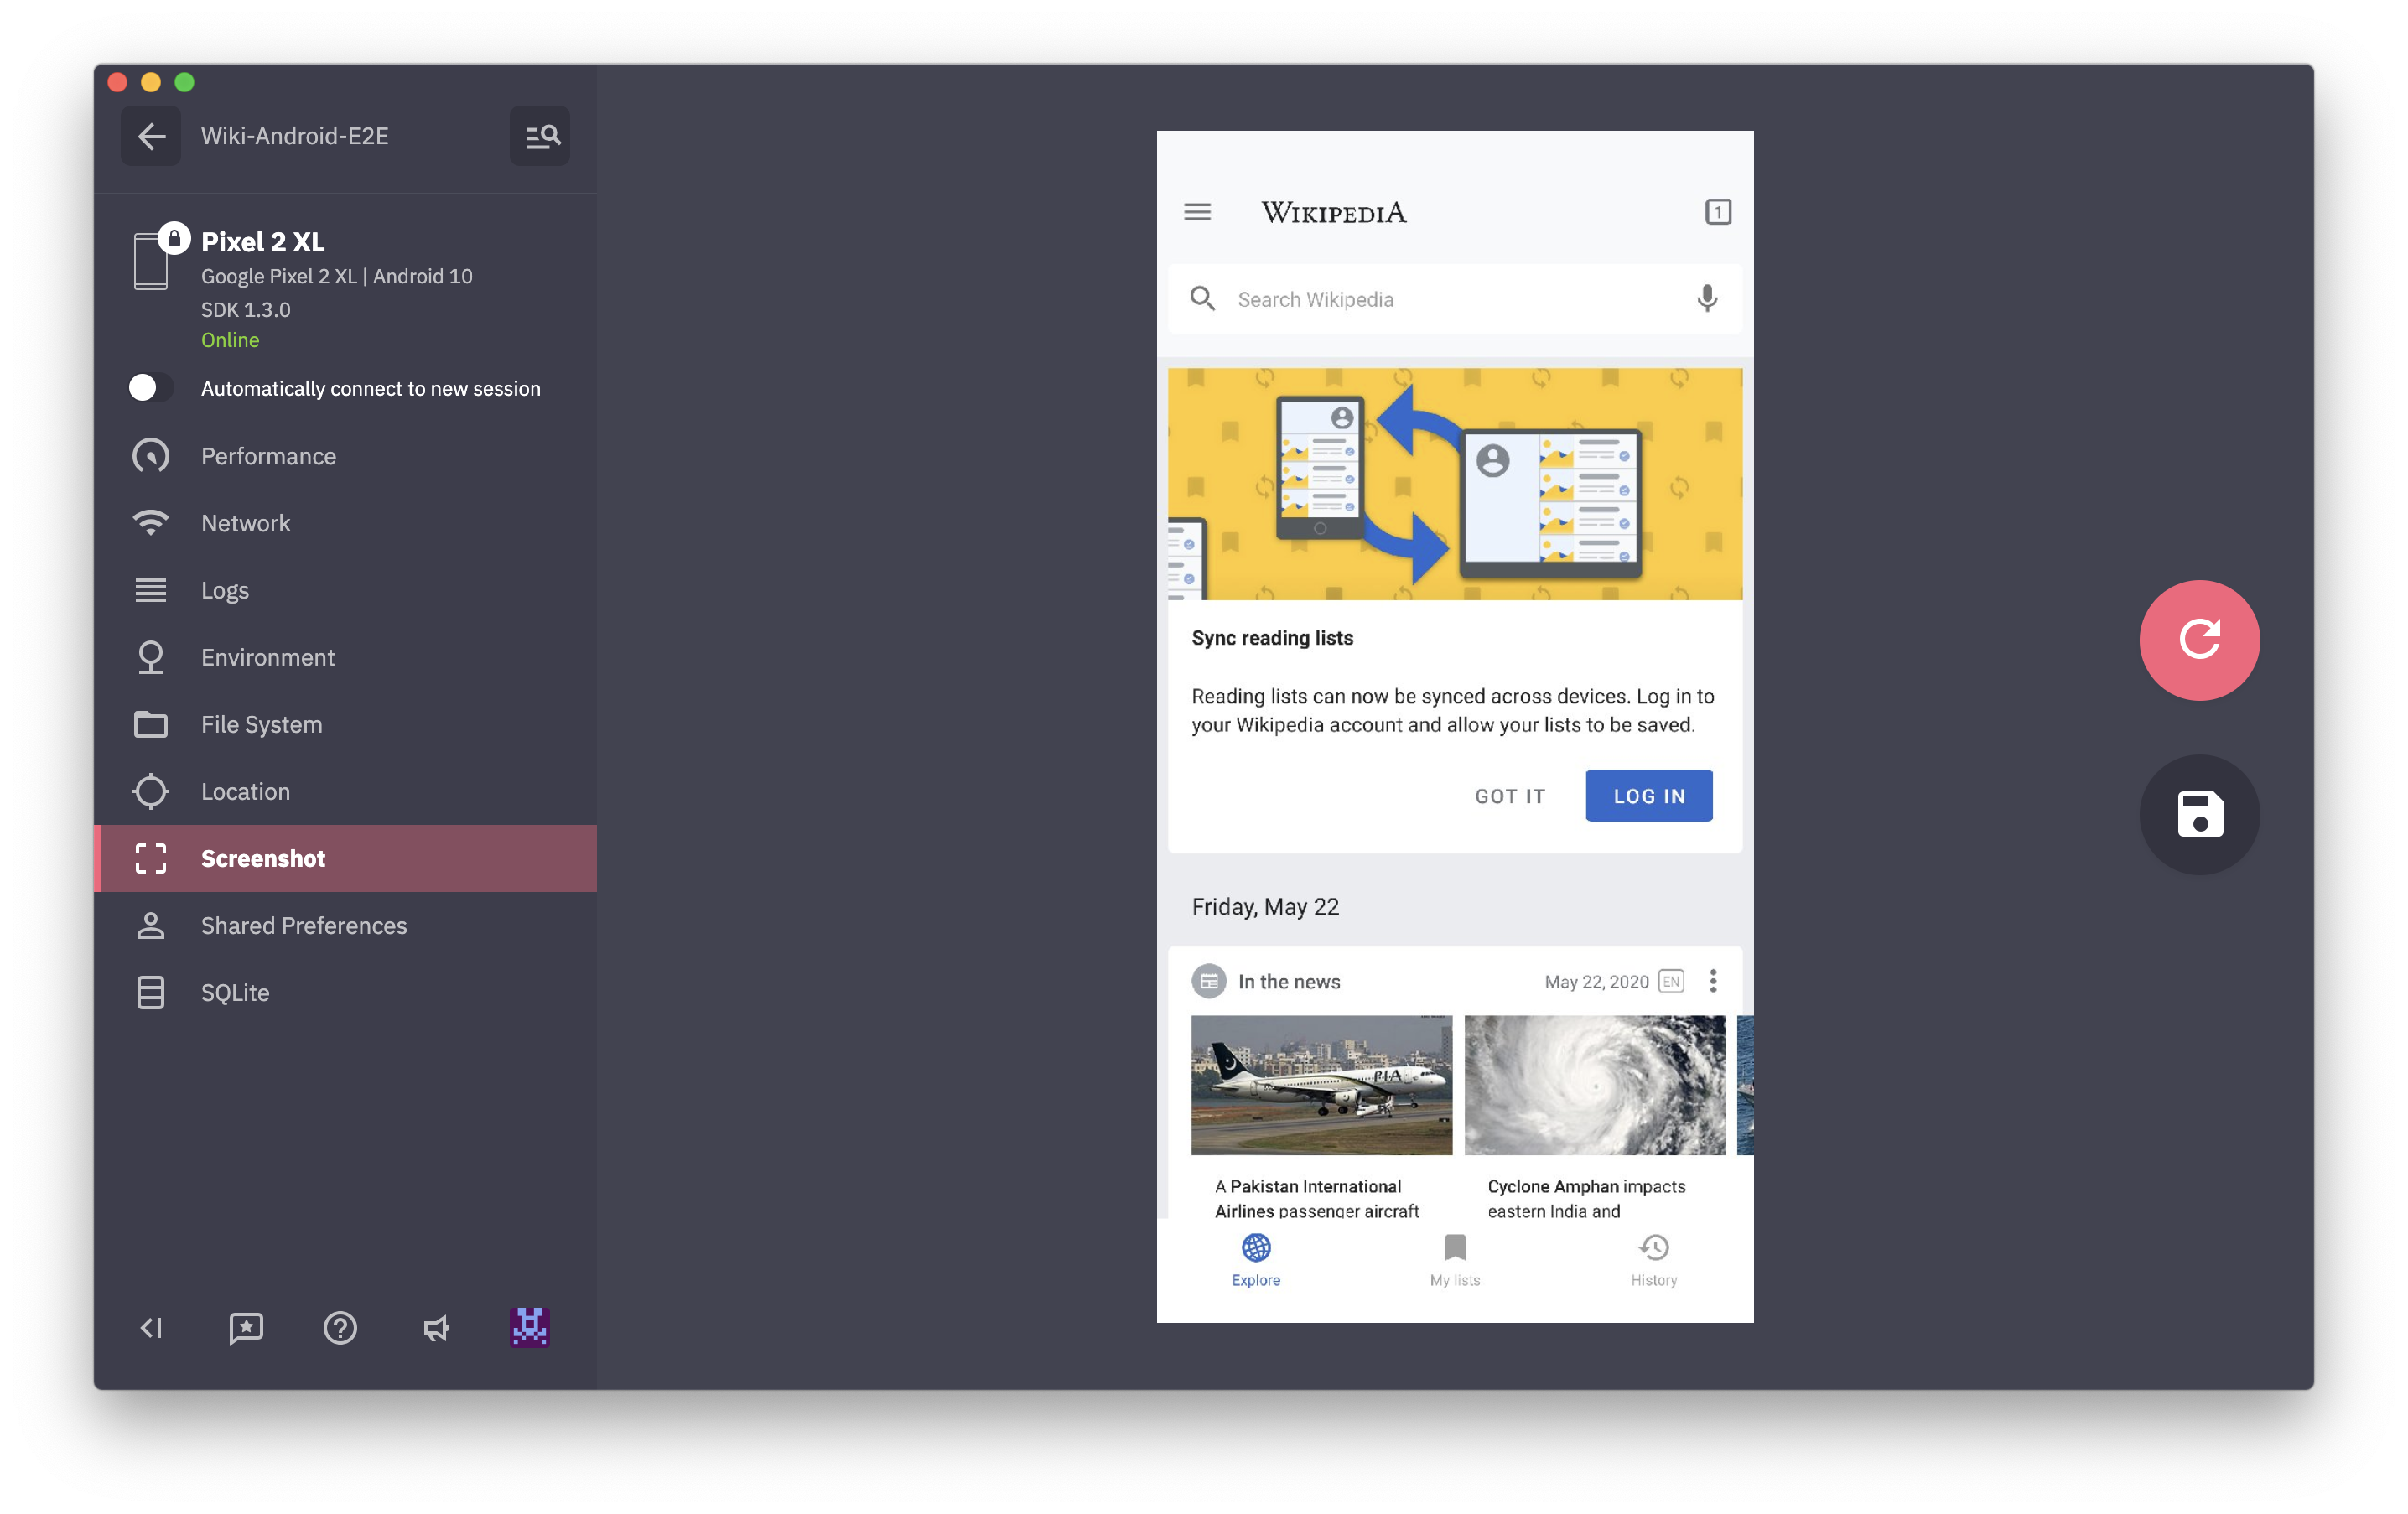Viewport: 2408px width, 1514px height.
Task: Select the SQLite sidebar item
Action: tap(235, 992)
